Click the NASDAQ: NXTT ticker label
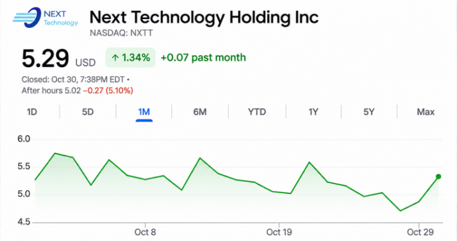This screenshot has height=241, width=457. click(x=121, y=33)
